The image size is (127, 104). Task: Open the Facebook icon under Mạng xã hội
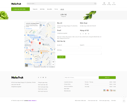pos(83,34)
